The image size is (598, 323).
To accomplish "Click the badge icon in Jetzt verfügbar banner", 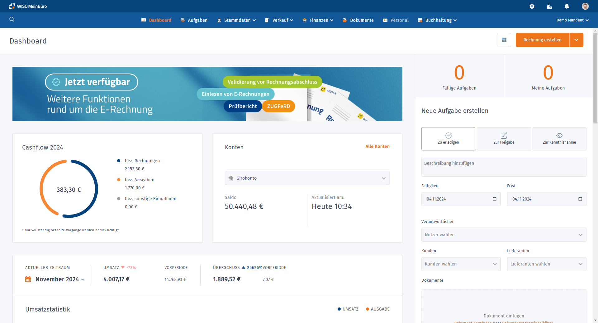I will [x=56, y=82].
